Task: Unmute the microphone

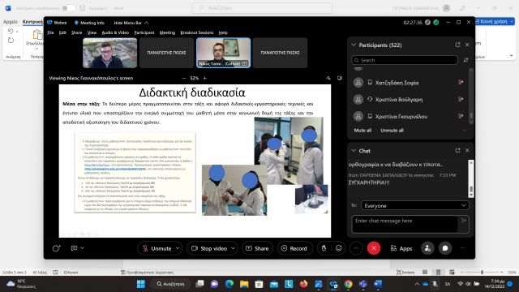Action: tap(157, 248)
